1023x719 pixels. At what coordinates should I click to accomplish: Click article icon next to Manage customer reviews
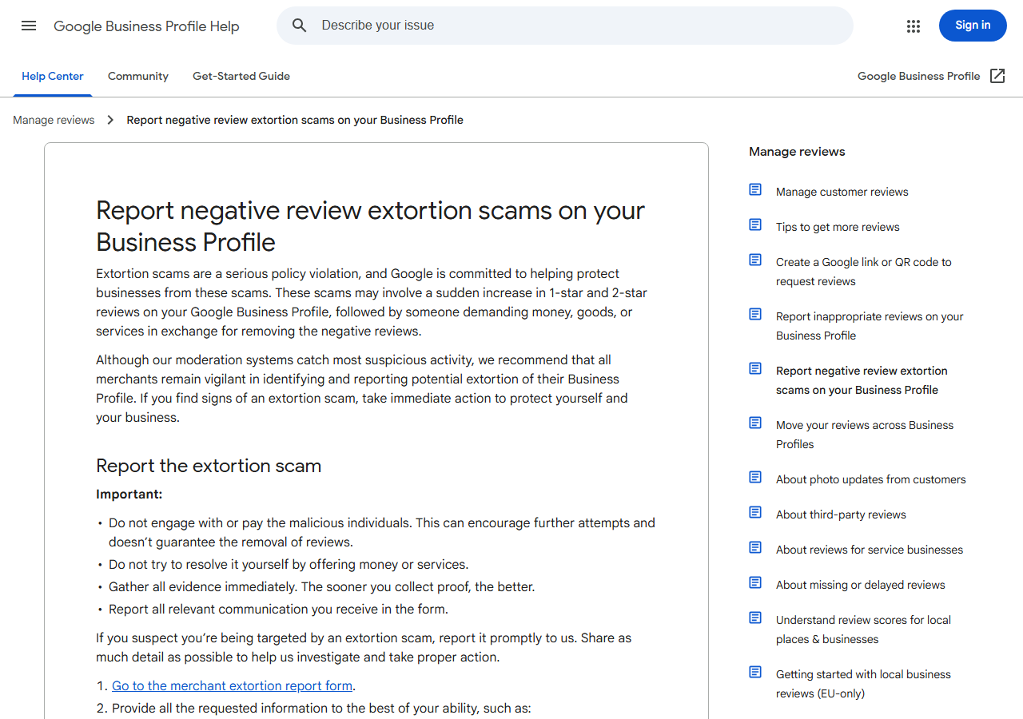pos(755,189)
